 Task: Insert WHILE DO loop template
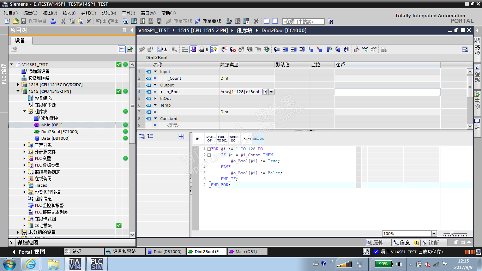point(234,139)
